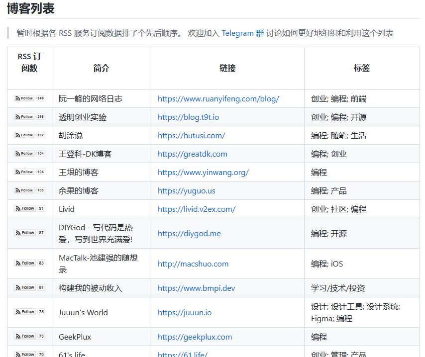Click the 链接 column header
This screenshot has width=425, height=357.
pos(227,68)
